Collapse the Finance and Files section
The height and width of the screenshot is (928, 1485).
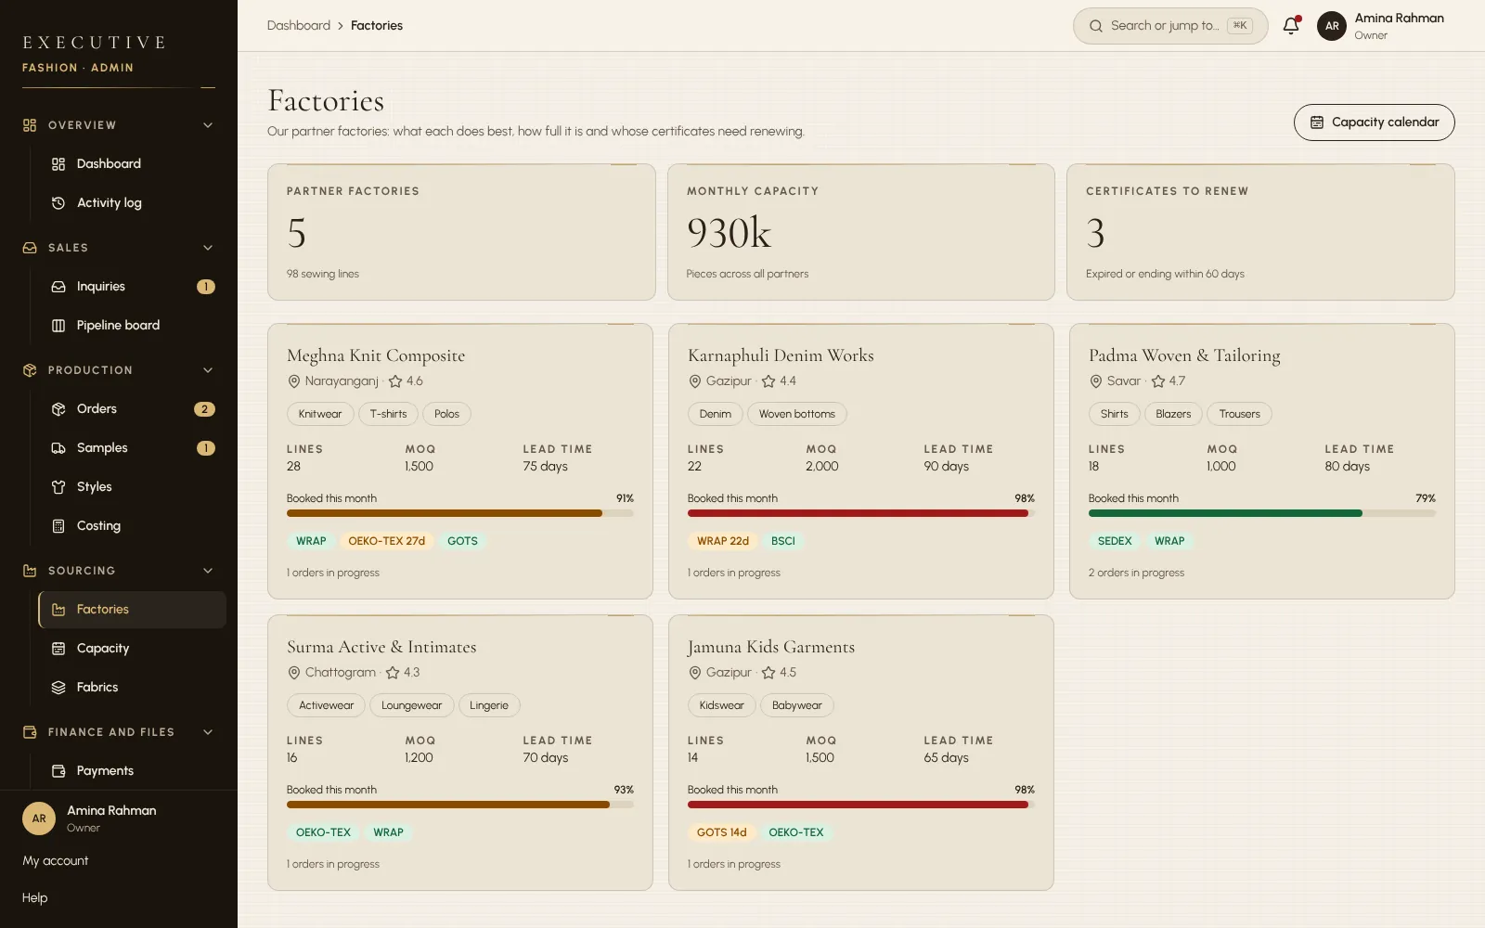208,732
